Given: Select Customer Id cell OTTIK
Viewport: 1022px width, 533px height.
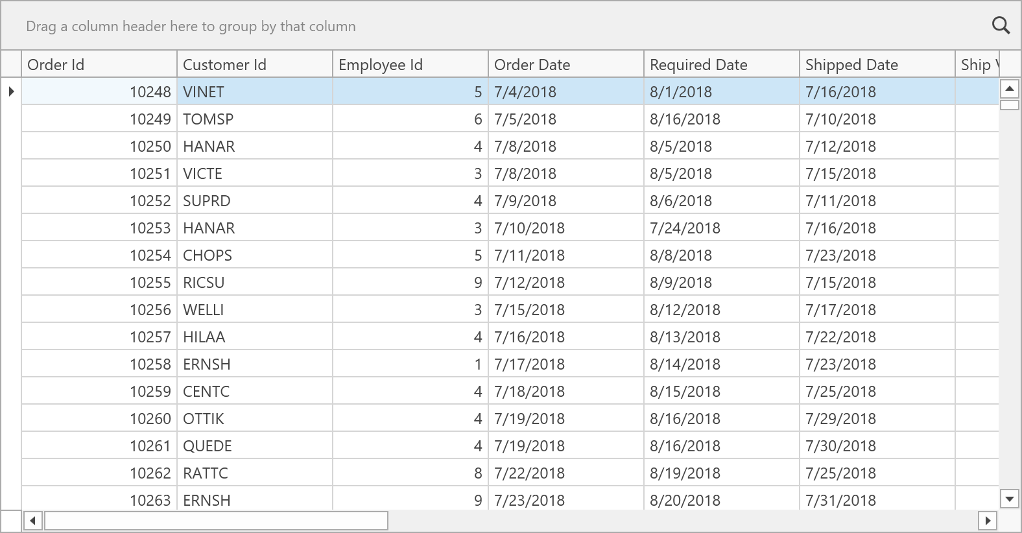Looking at the screenshot, I should pos(255,418).
